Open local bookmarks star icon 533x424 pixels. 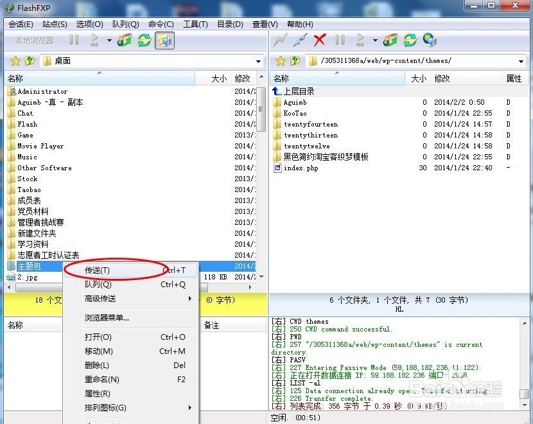(15, 61)
